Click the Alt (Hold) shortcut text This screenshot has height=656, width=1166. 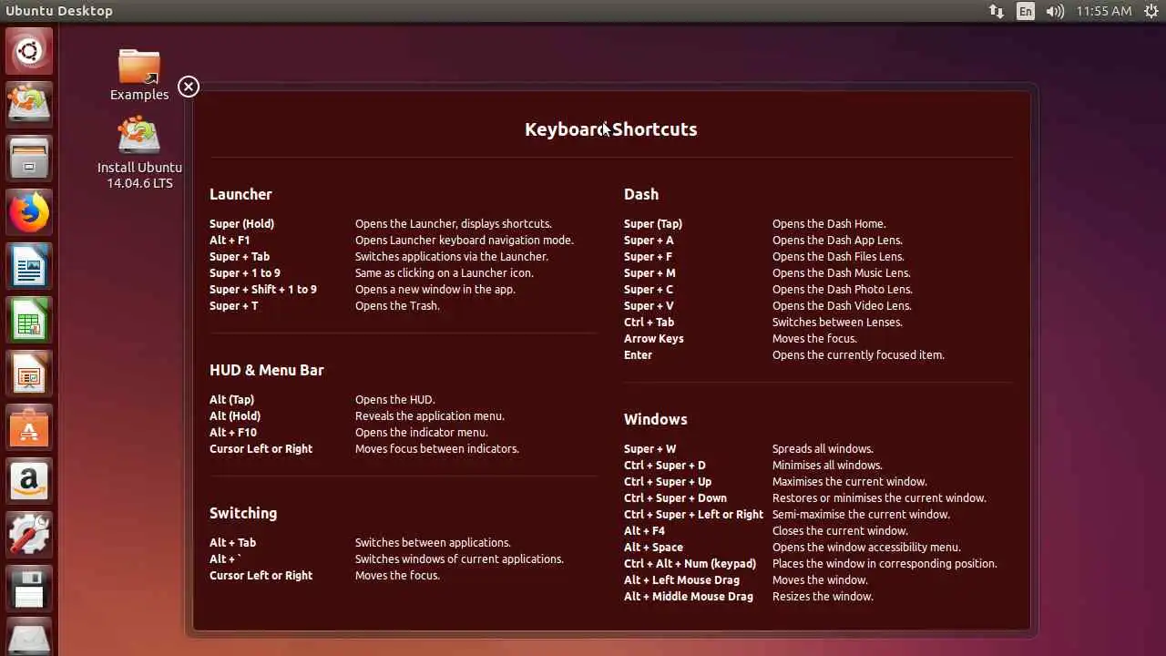pyautogui.click(x=235, y=415)
